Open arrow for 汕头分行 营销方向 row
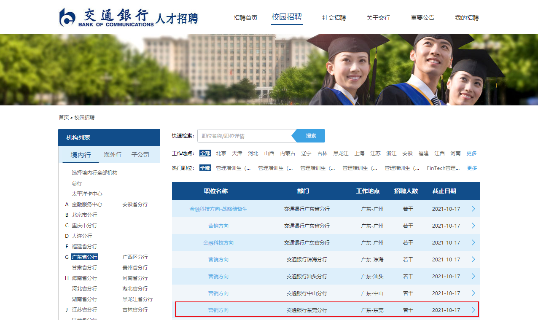The image size is (538, 320). 473,277
